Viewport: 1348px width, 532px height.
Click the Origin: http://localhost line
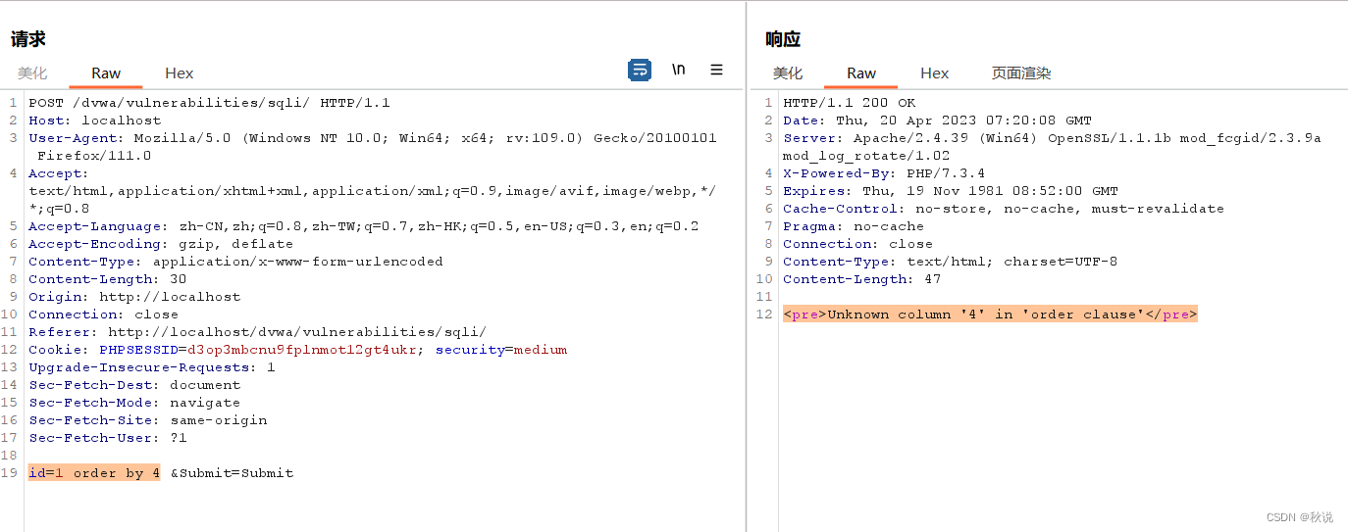pos(134,297)
